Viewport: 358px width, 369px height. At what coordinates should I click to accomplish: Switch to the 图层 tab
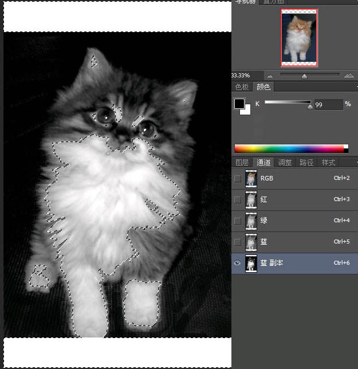tap(243, 163)
